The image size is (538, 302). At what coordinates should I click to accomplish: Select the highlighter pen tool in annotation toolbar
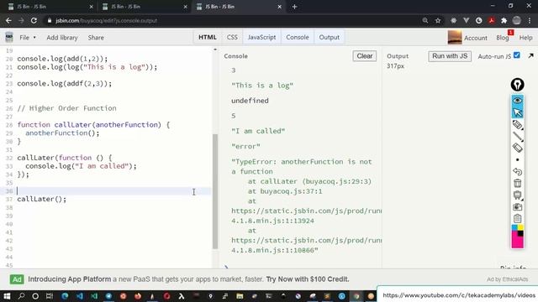click(518, 125)
